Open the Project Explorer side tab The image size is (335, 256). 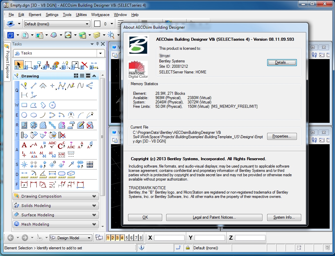pyautogui.click(x=7, y=62)
